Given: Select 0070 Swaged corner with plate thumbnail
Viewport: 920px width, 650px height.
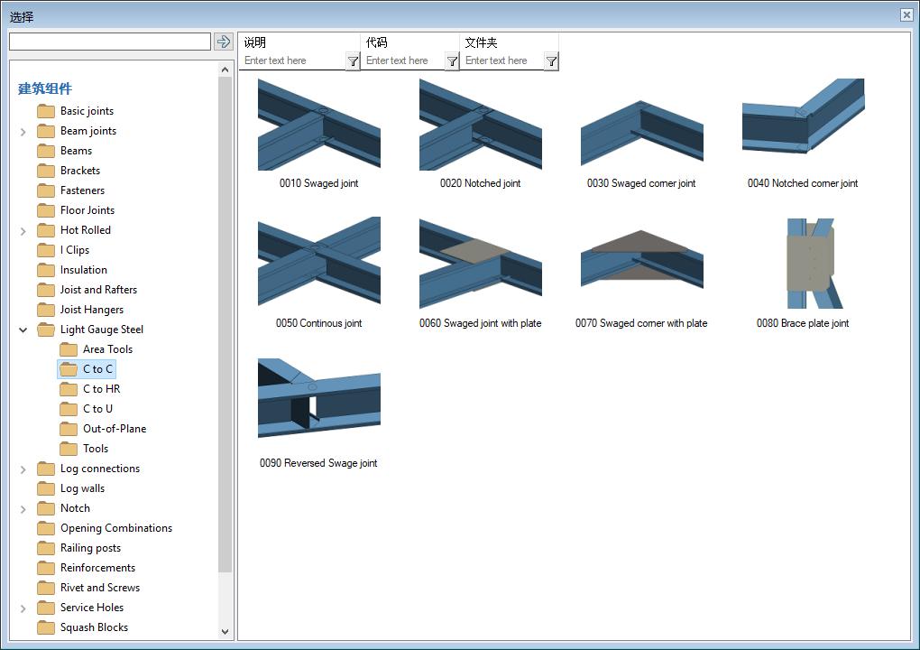Looking at the screenshot, I should pos(642,259).
